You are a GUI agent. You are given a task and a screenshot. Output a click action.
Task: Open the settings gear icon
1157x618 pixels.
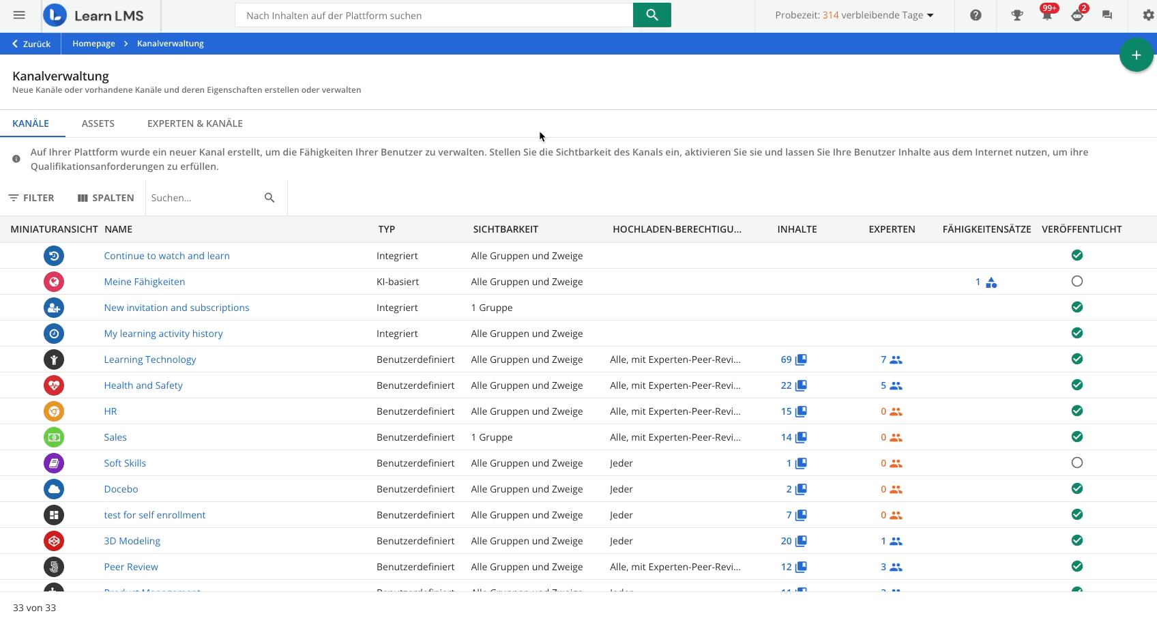click(x=1148, y=15)
